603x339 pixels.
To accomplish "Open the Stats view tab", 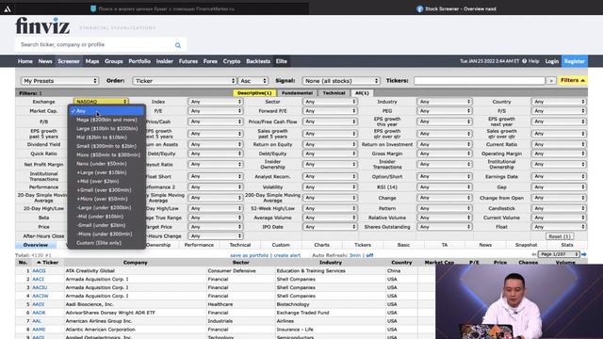I will [567, 245].
